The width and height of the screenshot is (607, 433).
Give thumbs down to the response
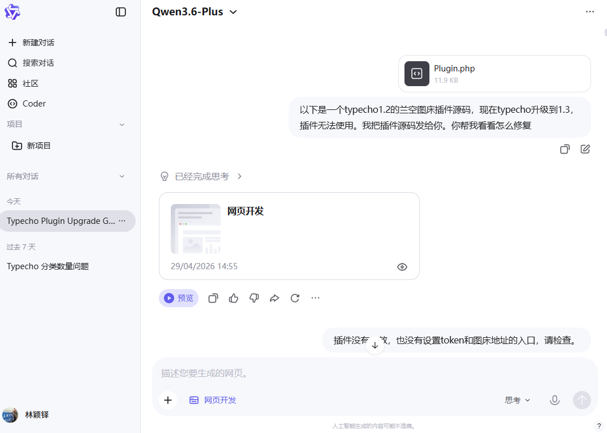254,298
